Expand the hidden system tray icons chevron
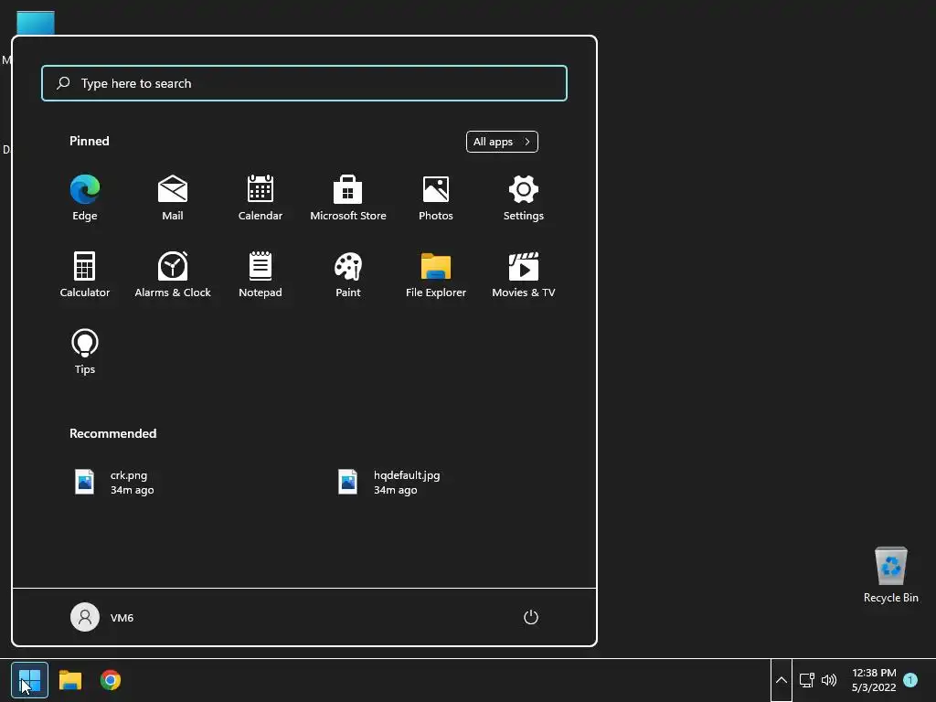 (x=781, y=680)
